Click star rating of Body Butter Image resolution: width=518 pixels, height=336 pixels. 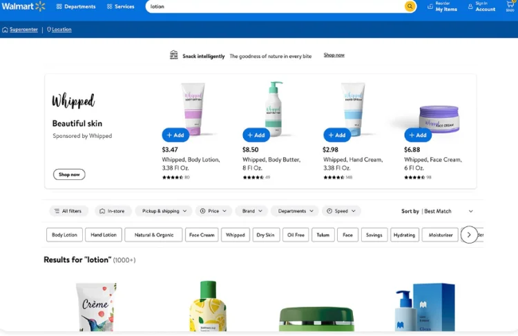coord(253,177)
